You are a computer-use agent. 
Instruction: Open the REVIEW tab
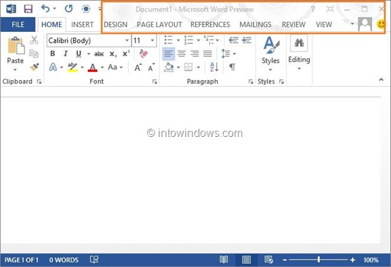click(x=293, y=24)
